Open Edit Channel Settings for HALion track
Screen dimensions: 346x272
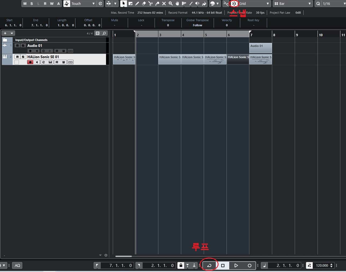pyautogui.click(x=43, y=62)
